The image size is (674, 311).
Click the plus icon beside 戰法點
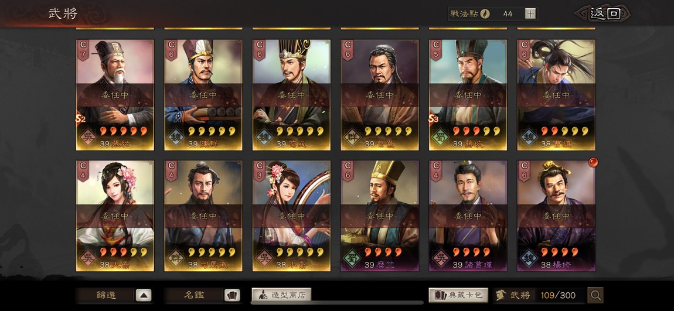coord(530,13)
